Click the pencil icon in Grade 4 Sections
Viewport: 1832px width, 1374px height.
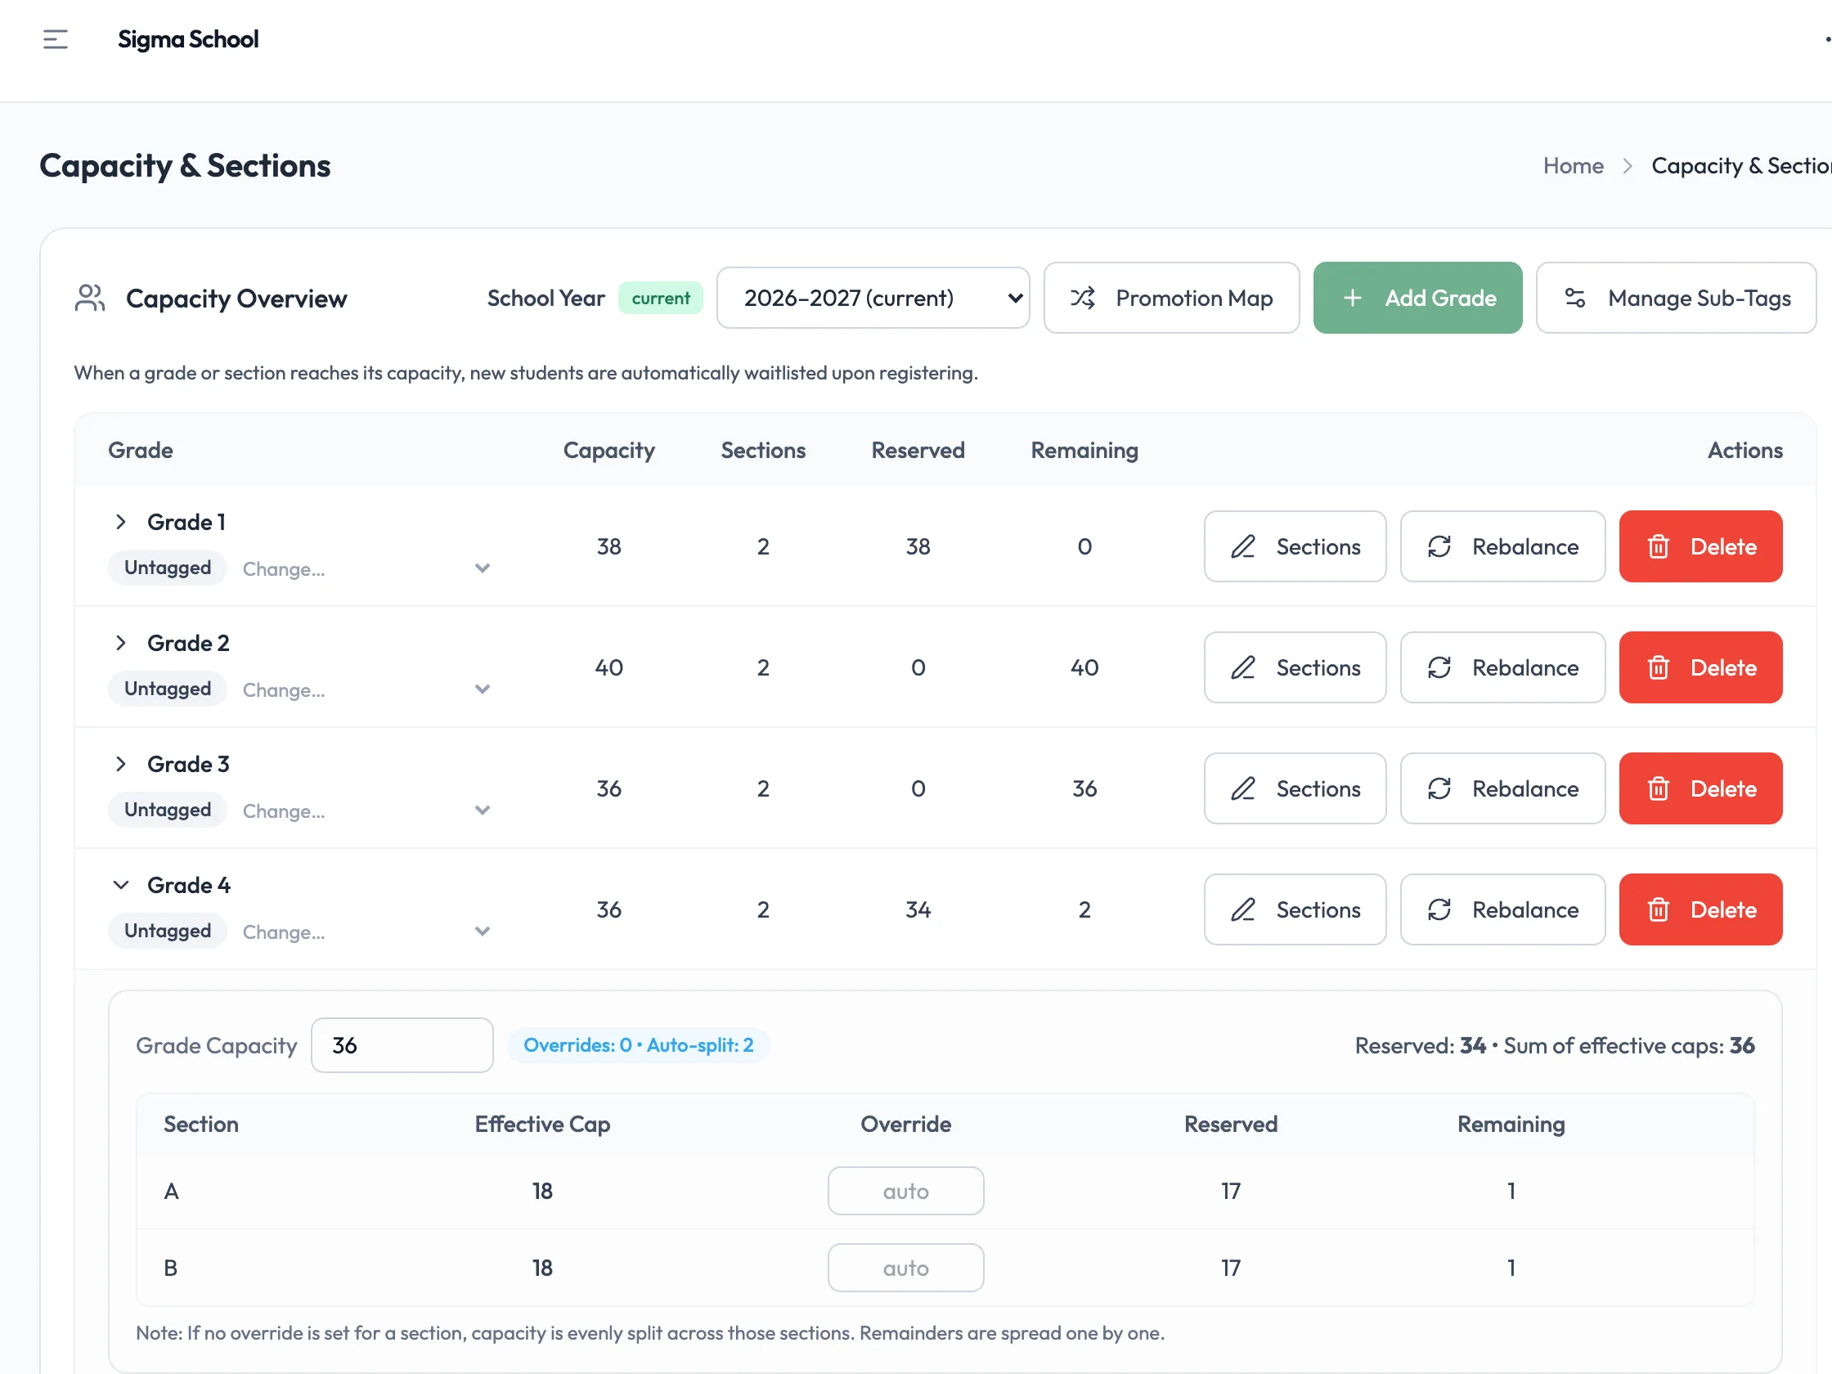tap(1243, 909)
